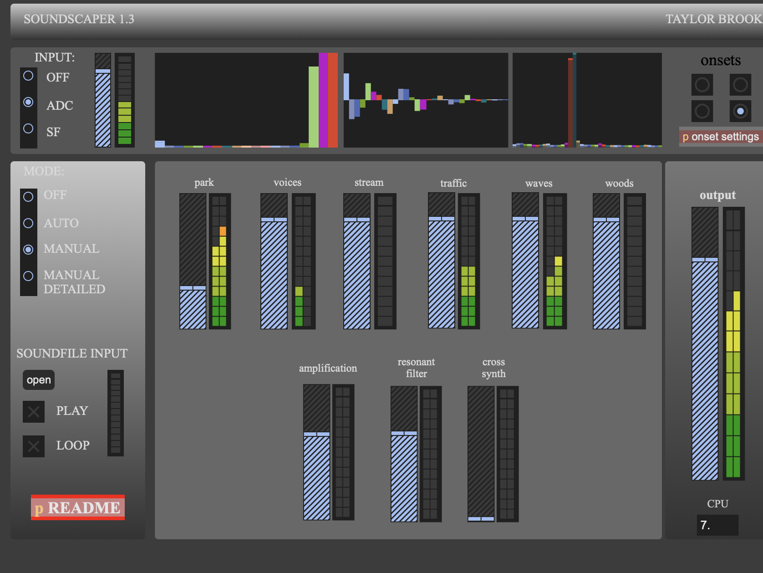
Task: Click the lit bottom-right onsets indicator
Action: pos(740,111)
